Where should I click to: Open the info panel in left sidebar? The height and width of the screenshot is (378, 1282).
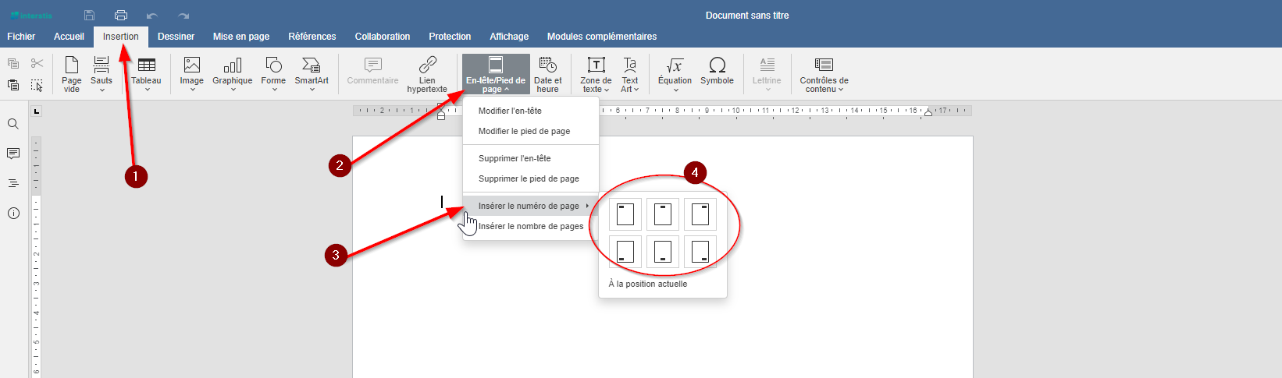point(13,213)
